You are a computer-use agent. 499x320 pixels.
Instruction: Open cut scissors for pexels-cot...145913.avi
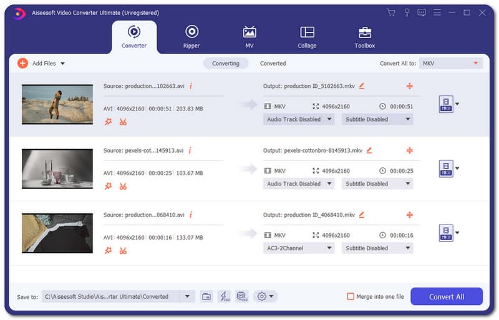(x=123, y=187)
